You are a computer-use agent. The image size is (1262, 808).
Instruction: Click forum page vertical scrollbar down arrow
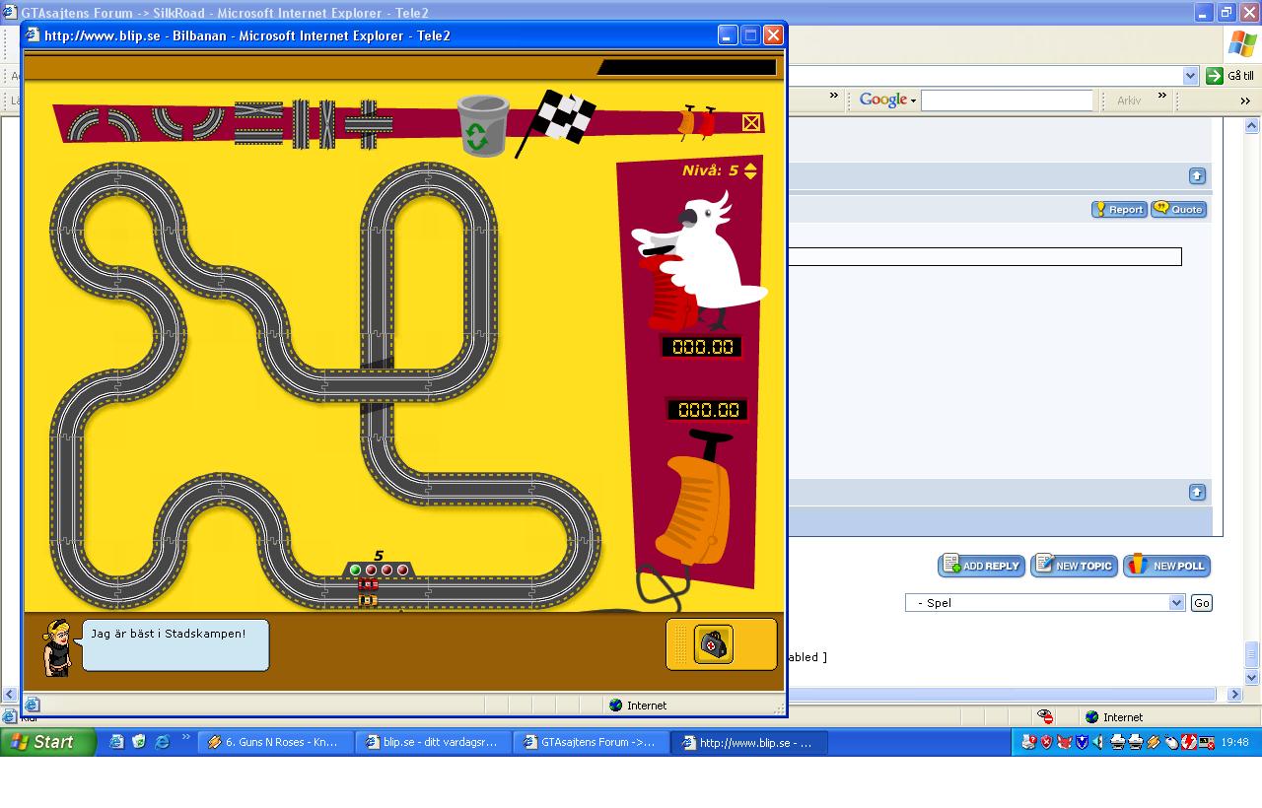pos(1252,678)
